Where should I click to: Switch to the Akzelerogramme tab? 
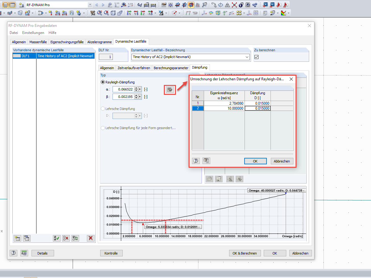tap(100, 42)
